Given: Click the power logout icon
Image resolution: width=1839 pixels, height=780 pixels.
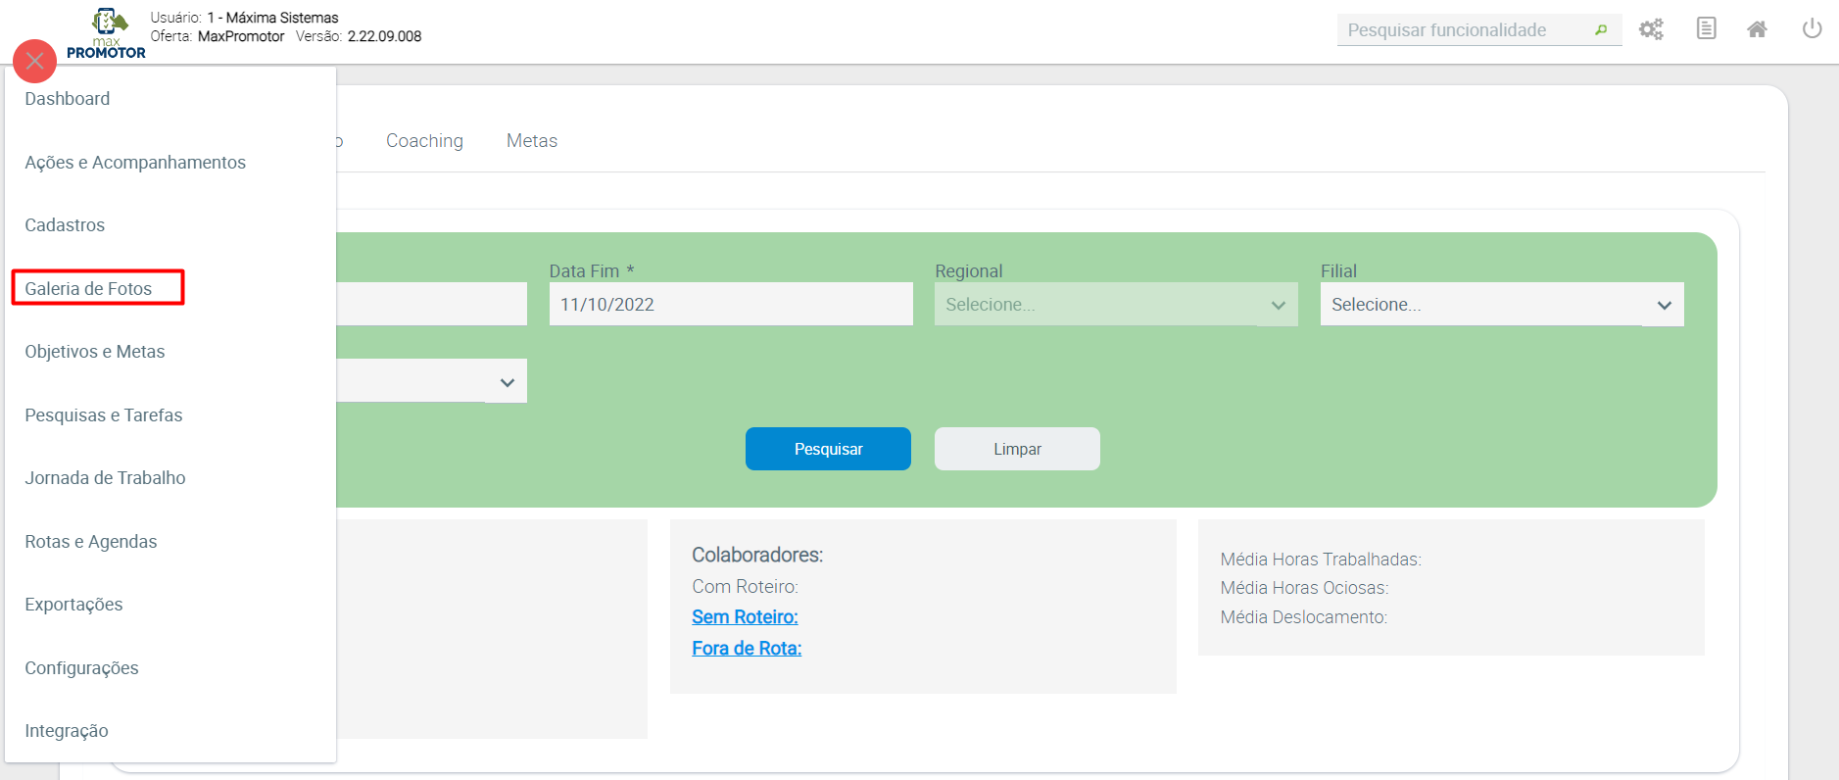Looking at the screenshot, I should pyautogui.click(x=1812, y=28).
